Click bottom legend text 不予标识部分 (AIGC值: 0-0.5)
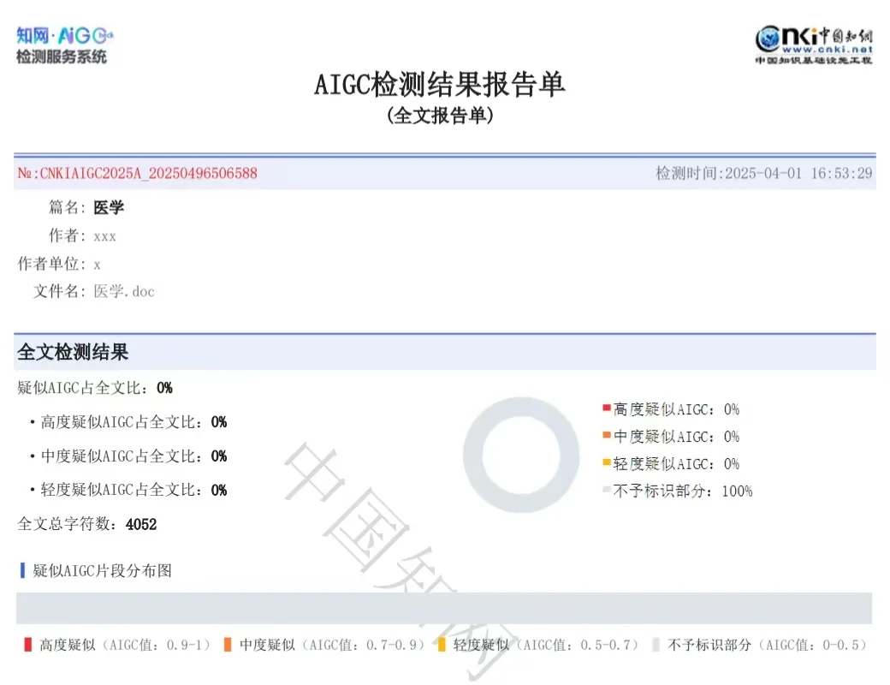The height and width of the screenshot is (685, 890). click(x=767, y=646)
